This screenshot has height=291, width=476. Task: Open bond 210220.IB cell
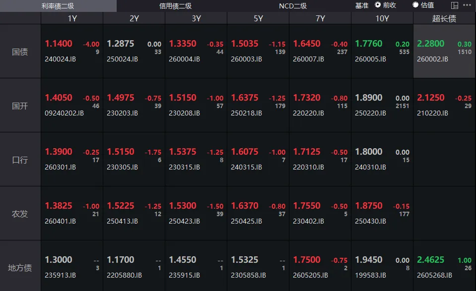click(444, 105)
